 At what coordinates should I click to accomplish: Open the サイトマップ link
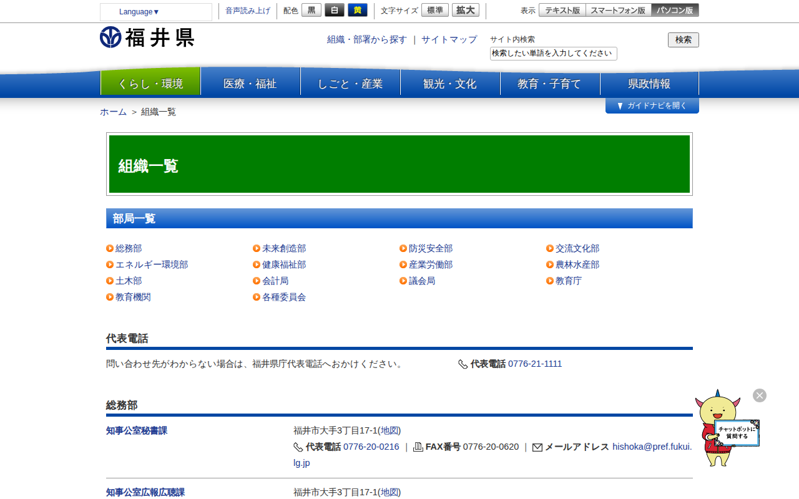pyautogui.click(x=449, y=39)
